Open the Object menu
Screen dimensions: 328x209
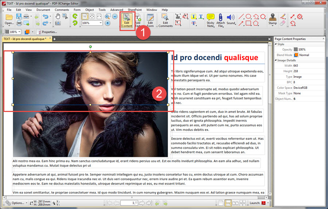[90, 9]
